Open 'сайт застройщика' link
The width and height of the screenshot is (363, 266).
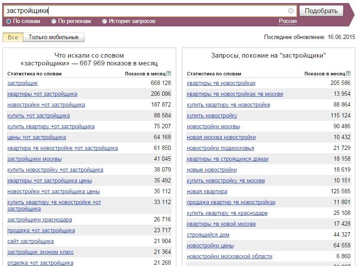click(x=30, y=241)
